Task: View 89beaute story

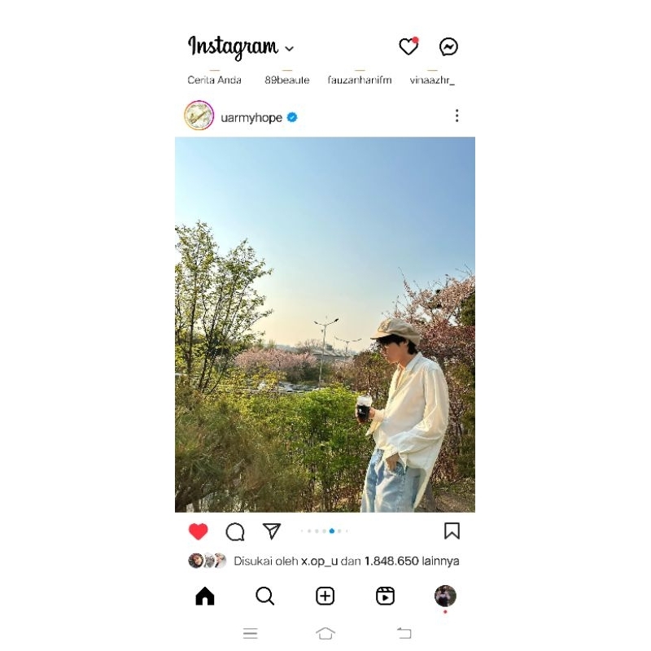Action: [287, 80]
